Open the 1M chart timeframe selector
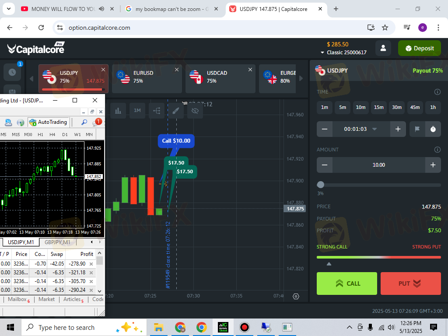Viewport: 448px width, 336px height. 137,111
